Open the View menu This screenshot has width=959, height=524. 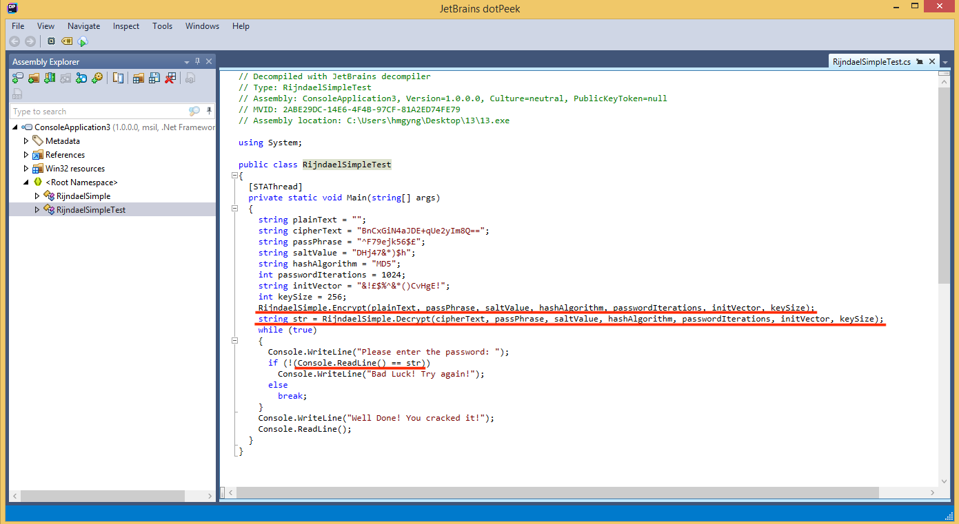[x=46, y=25]
